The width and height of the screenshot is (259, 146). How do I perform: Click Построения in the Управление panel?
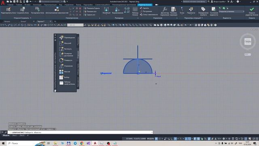click(x=146, y=11)
